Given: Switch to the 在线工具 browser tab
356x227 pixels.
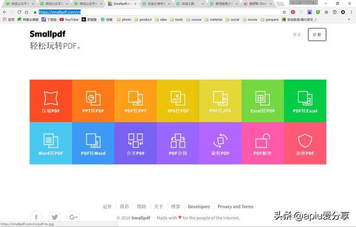Looking at the screenshot, I should click(190, 4).
